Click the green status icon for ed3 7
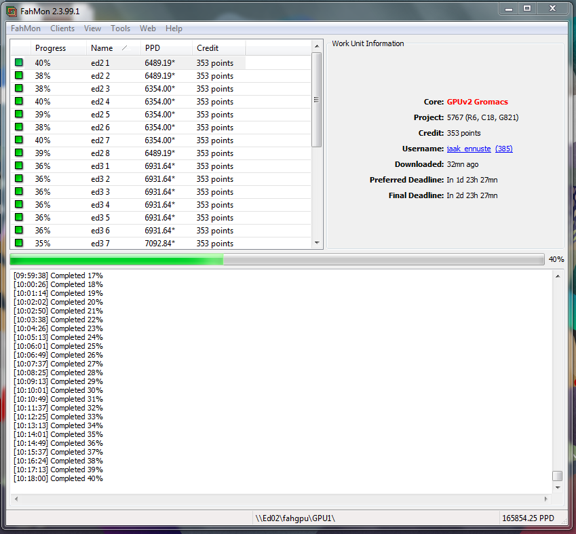576x534 pixels. pos(19,243)
